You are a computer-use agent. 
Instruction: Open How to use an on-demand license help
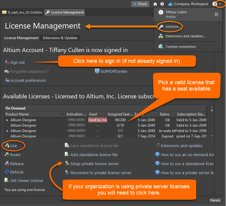pos(187,155)
